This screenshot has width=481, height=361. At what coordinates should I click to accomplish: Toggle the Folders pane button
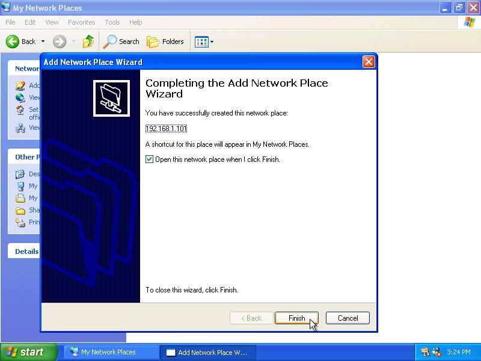coord(165,42)
